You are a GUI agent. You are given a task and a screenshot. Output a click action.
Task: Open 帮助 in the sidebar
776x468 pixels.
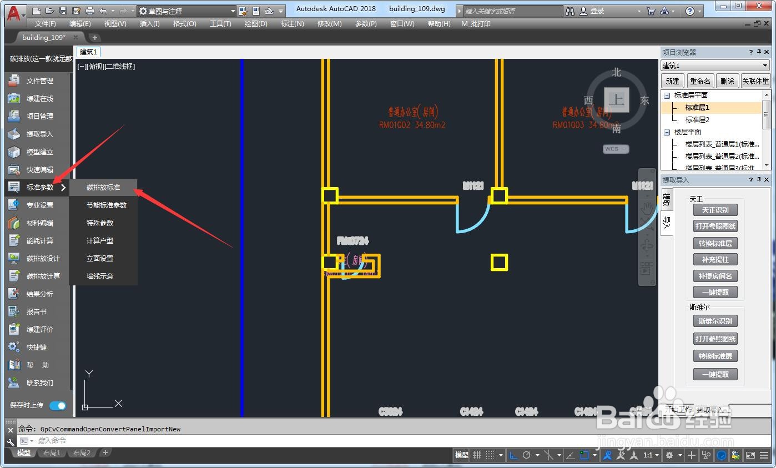(37, 365)
